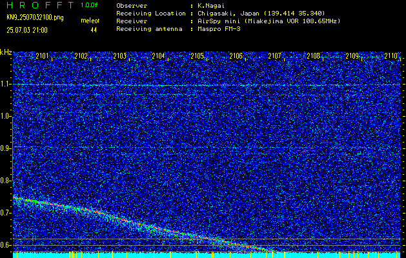Select the 1.1 frequency axis label
This screenshot has width=406, height=258.
point(6,84)
